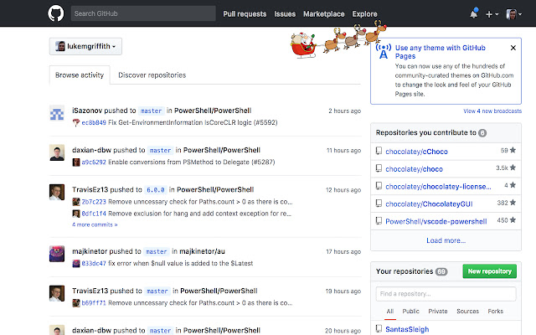Click TravisEz13 avatar in 19 hours ago entry
This screenshot has width=536, height=335.
tap(57, 293)
